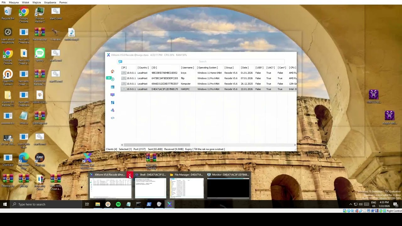Launch the Process Hacker 2 shortcut
This screenshot has height=226, width=402.
[40, 15]
